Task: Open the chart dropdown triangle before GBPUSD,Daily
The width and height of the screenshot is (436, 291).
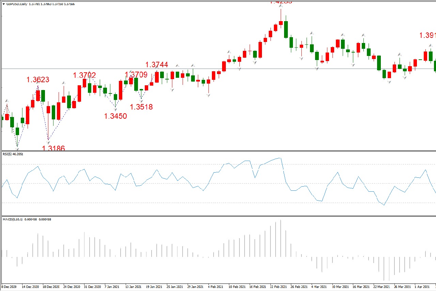Action: pos(3,4)
